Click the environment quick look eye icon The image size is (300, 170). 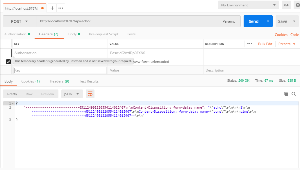tap(286, 5)
